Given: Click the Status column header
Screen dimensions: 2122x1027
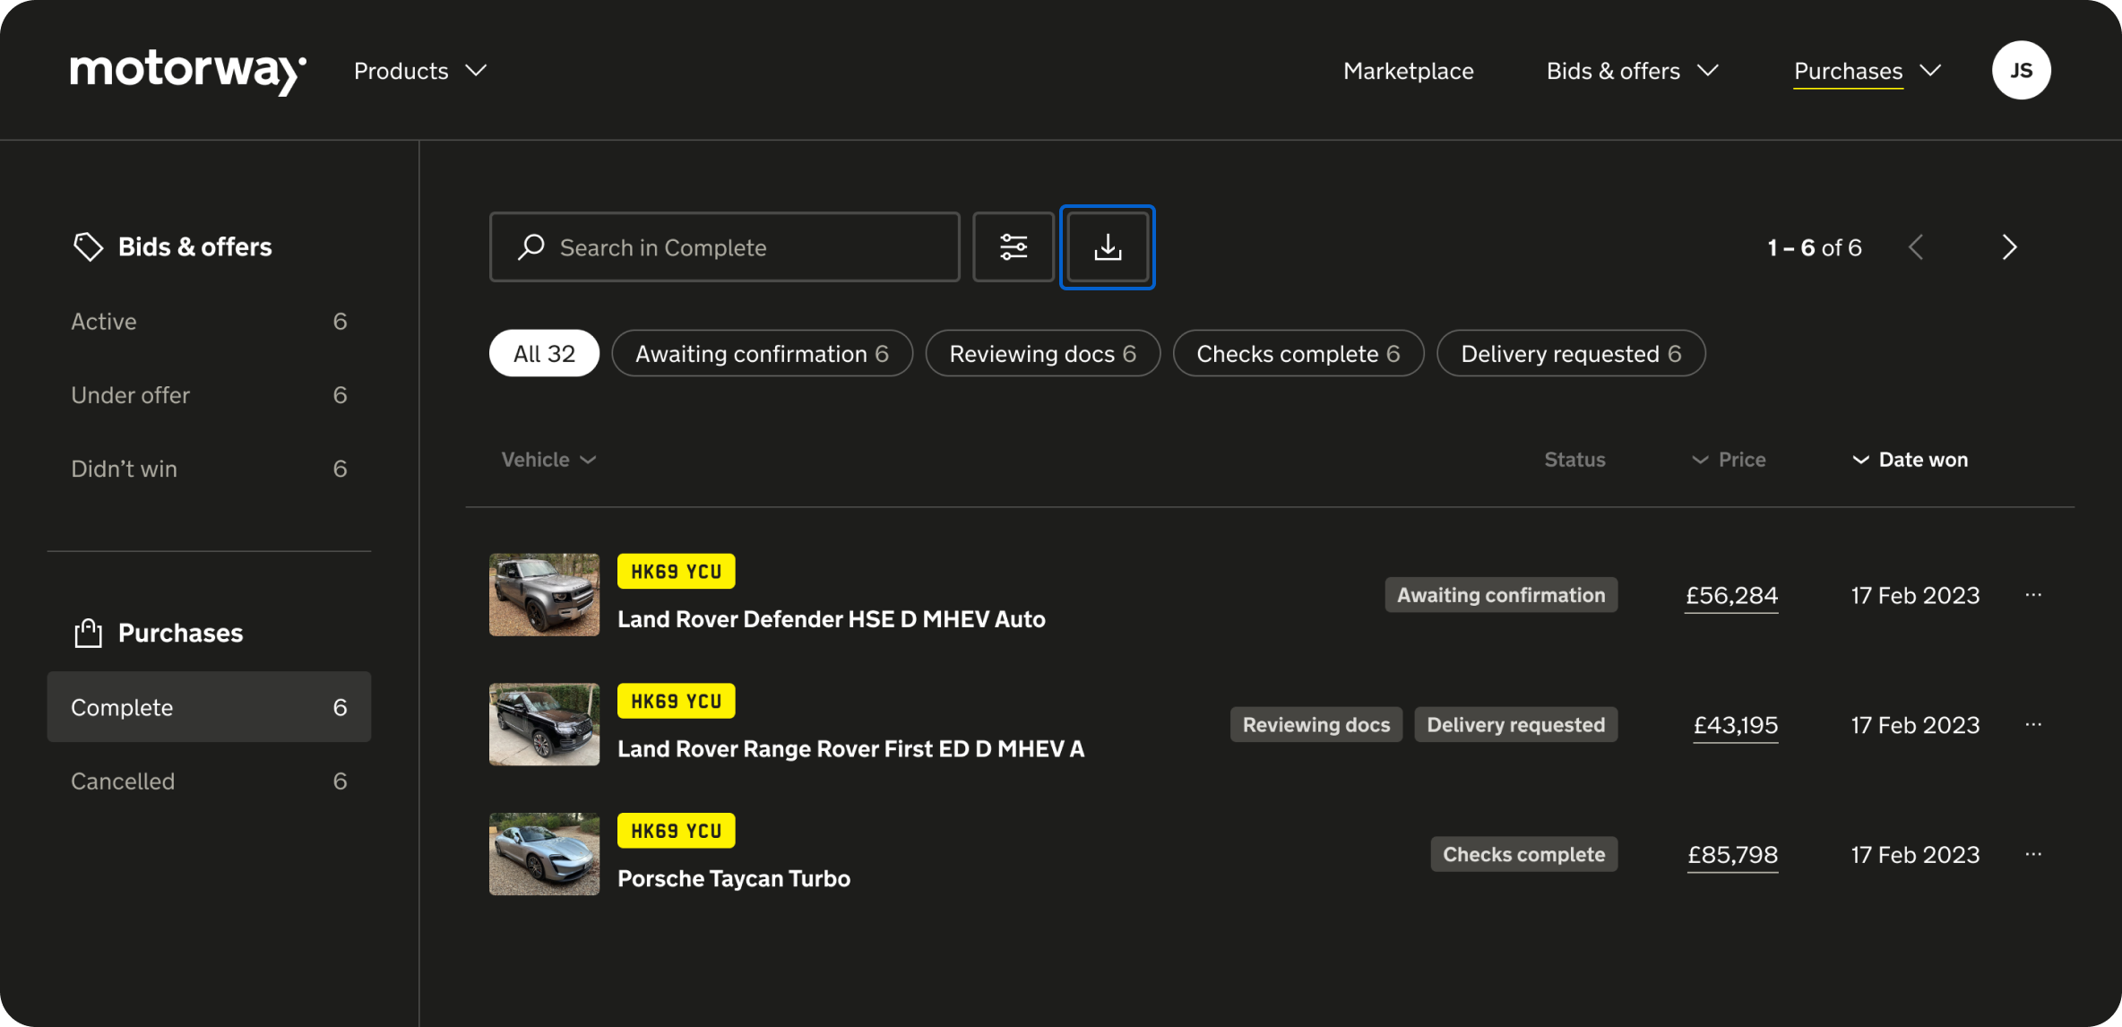Looking at the screenshot, I should click(1574, 460).
